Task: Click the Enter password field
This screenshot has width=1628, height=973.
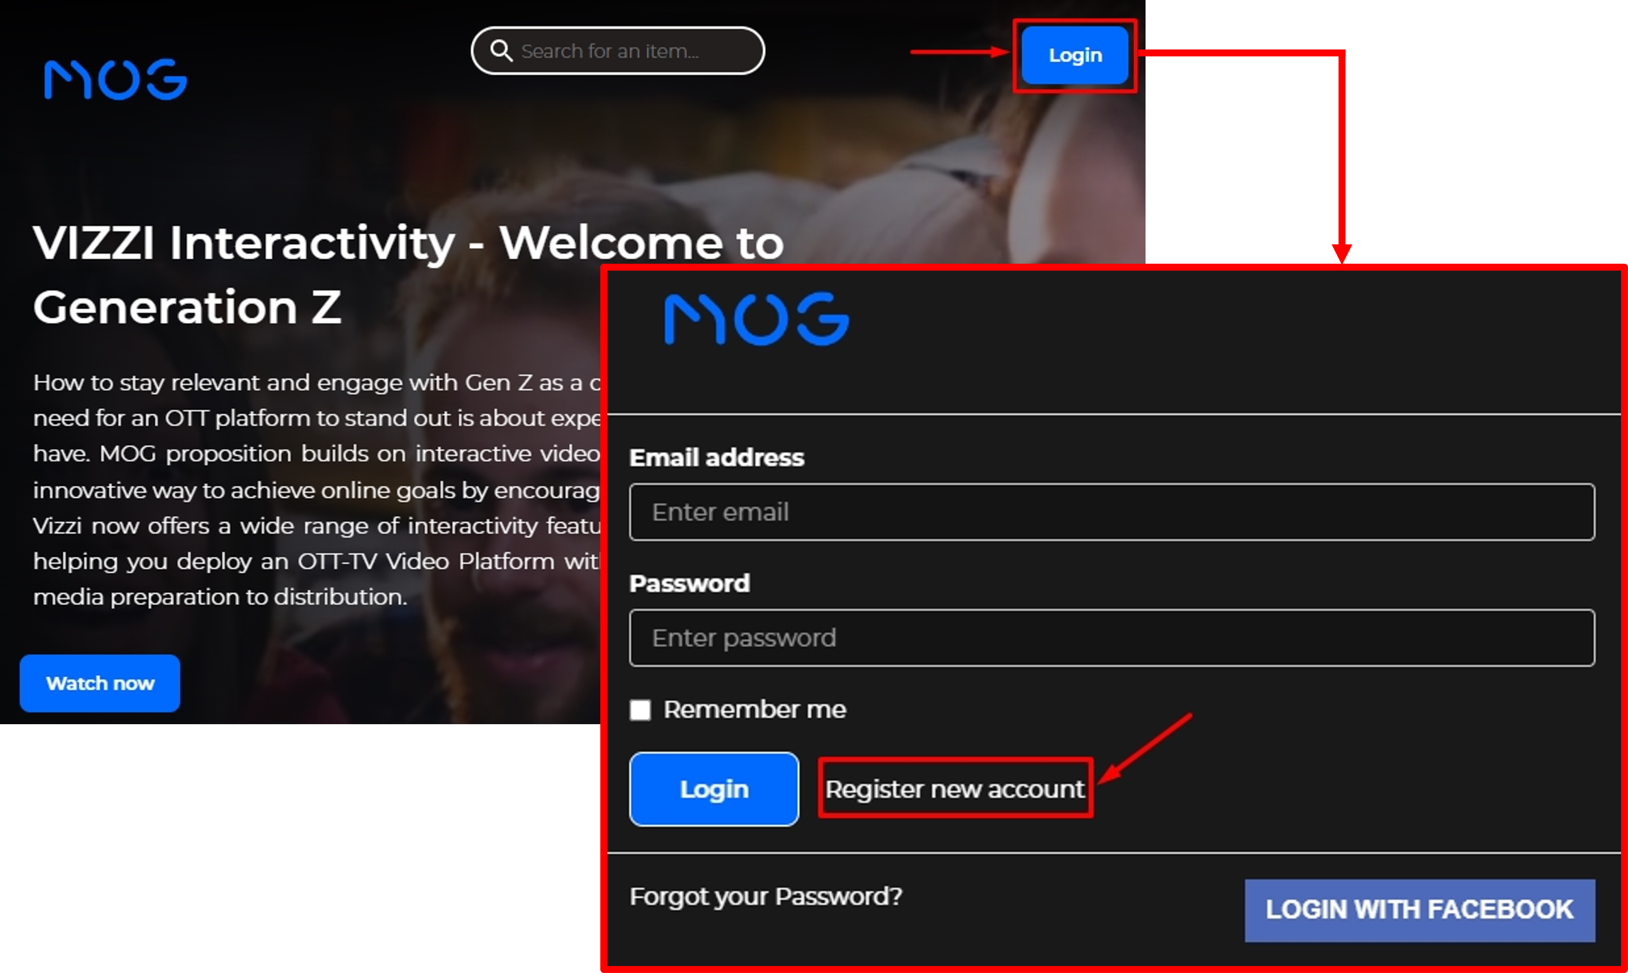Action: pyautogui.click(x=1113, y=637)
